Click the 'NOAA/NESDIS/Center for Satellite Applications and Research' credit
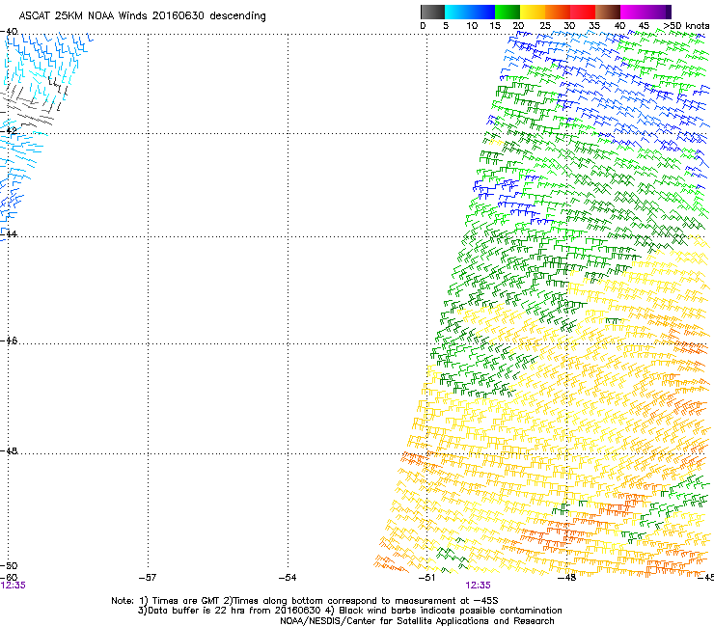 click(417, 621)
